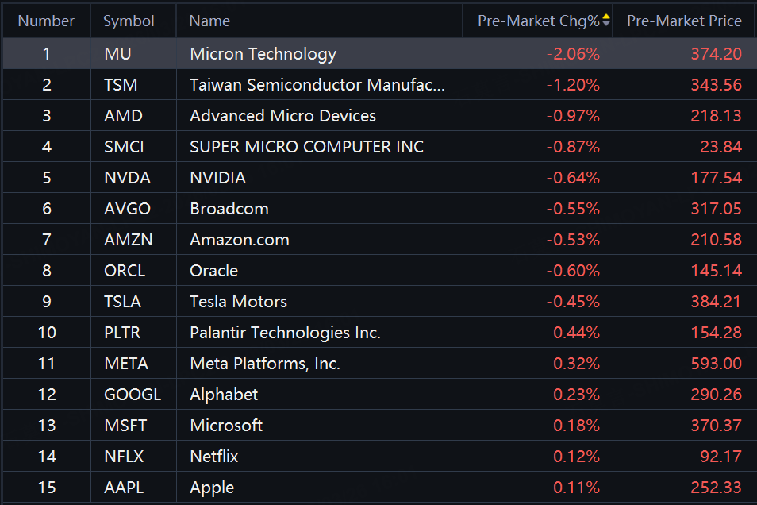The height and width of the screenshot is (505, 757).
Task: Click Oracle's -0.60% change value
Action: (573, 271)
